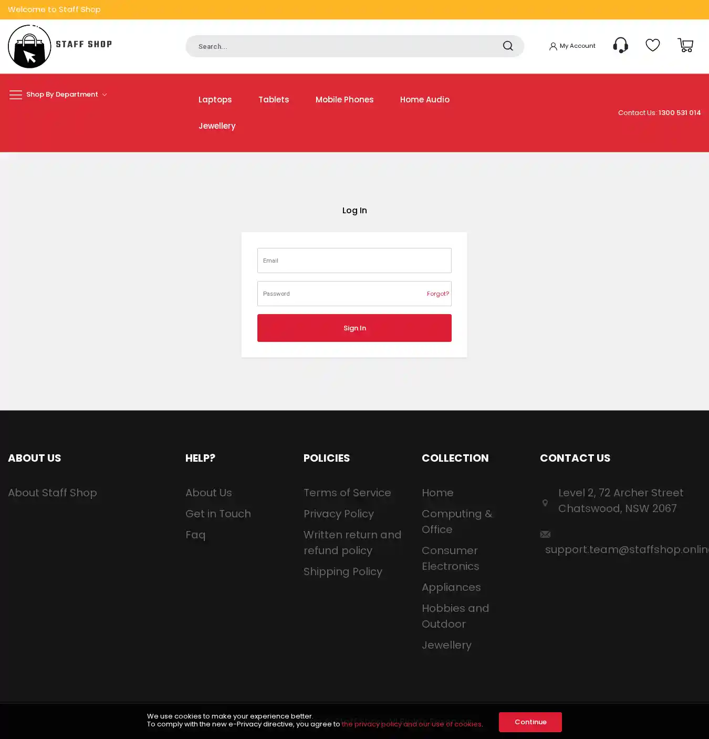
Task: Open the headset support icon
Action: (620, 45)
